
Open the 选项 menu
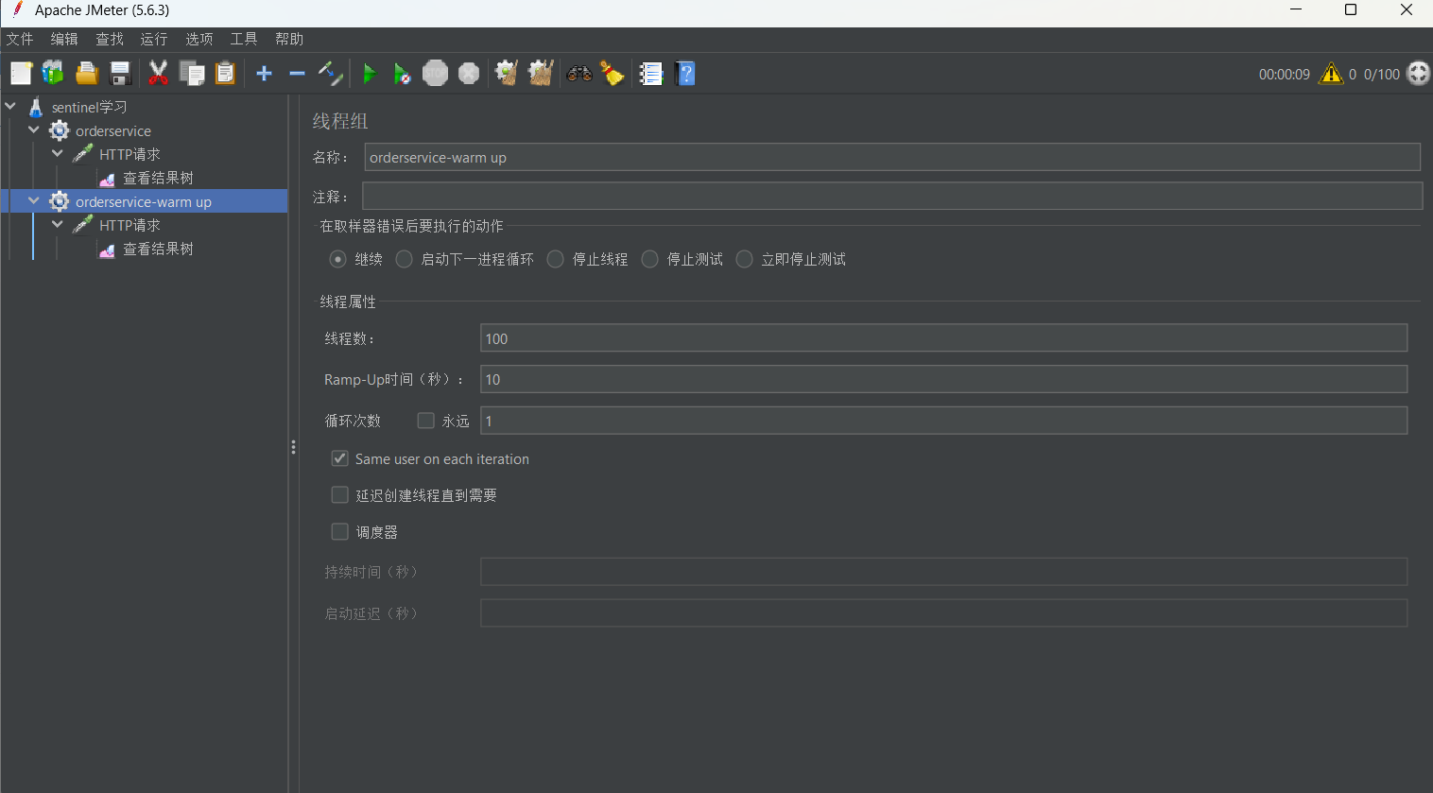199,39
